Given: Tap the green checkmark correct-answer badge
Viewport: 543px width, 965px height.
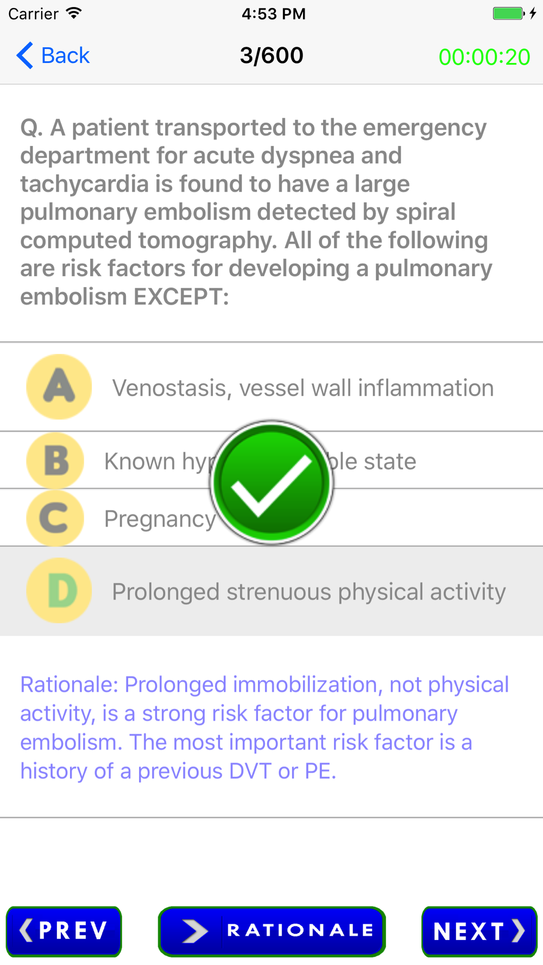Looking at the screenshot, I should [271, 482].
